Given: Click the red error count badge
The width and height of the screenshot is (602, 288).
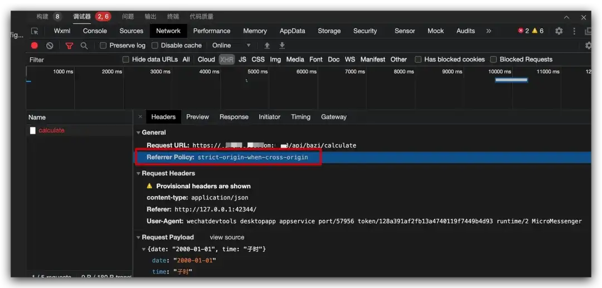Looking at the screenshot, I should pyautogui.click(x=523, y=31).
